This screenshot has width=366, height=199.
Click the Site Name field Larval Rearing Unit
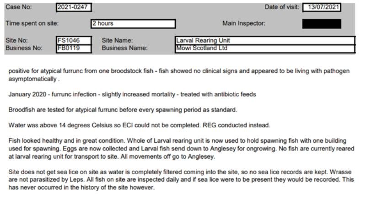264,40
